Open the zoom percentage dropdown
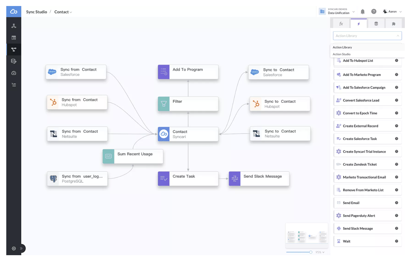This screenshot has height=262, width=414. (x=320, y=252)
